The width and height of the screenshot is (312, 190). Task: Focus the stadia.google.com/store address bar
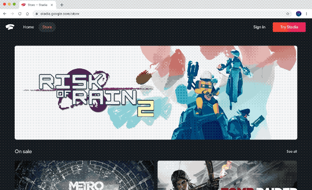pos(156,14)
